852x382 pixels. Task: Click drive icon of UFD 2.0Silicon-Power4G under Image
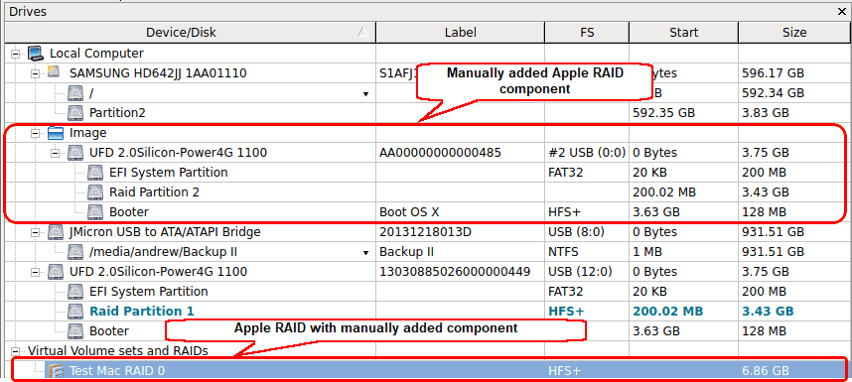pos(75,153)
